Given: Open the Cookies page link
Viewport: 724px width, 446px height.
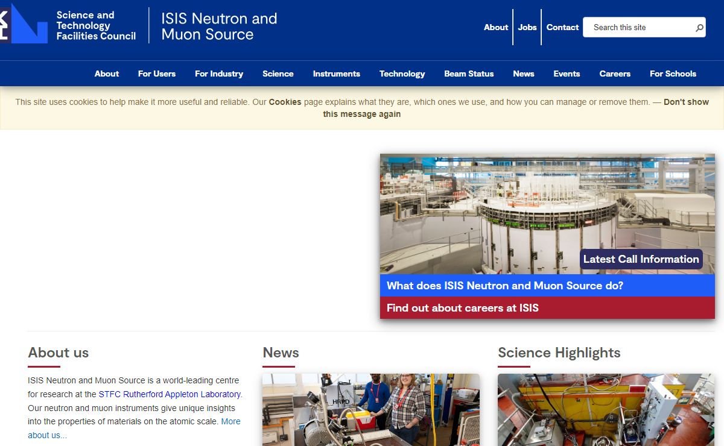Looking at the screenshot, I should [x=285, y=102].
